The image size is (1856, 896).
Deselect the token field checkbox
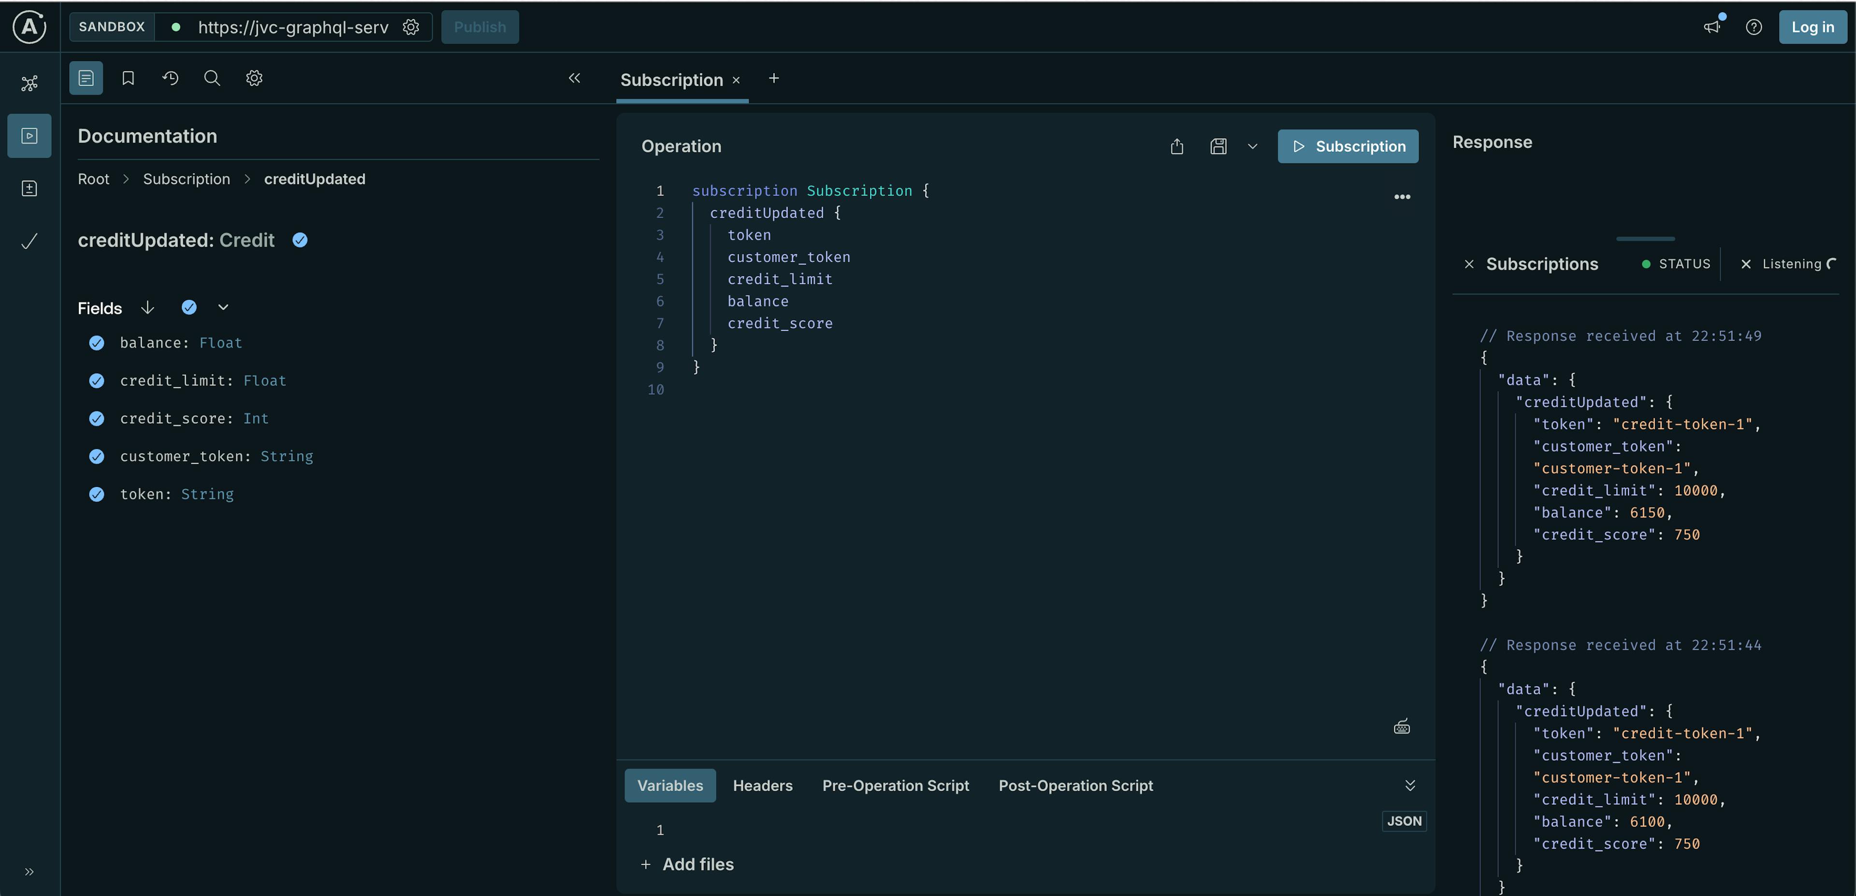[97, 495]
